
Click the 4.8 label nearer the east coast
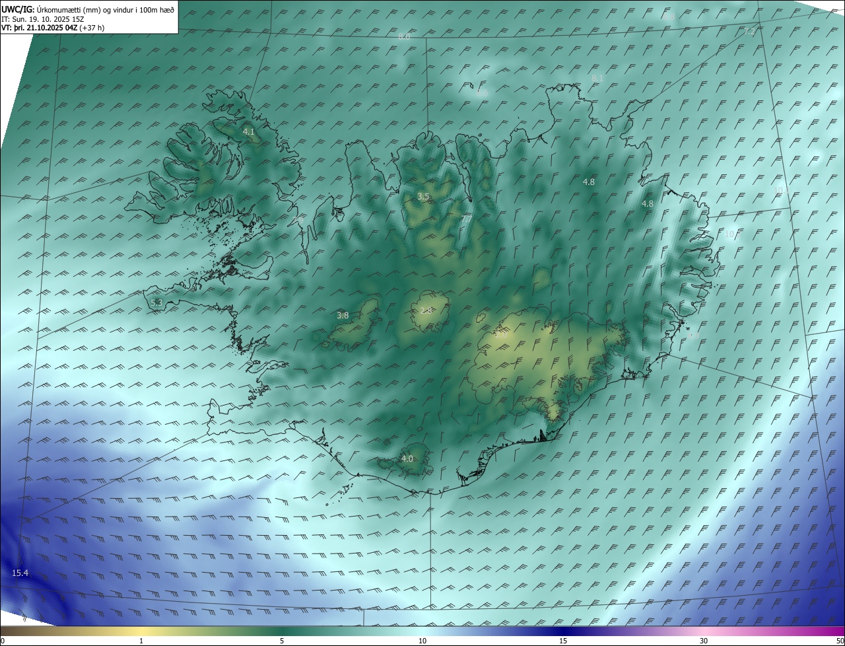[x=648, y=204]
